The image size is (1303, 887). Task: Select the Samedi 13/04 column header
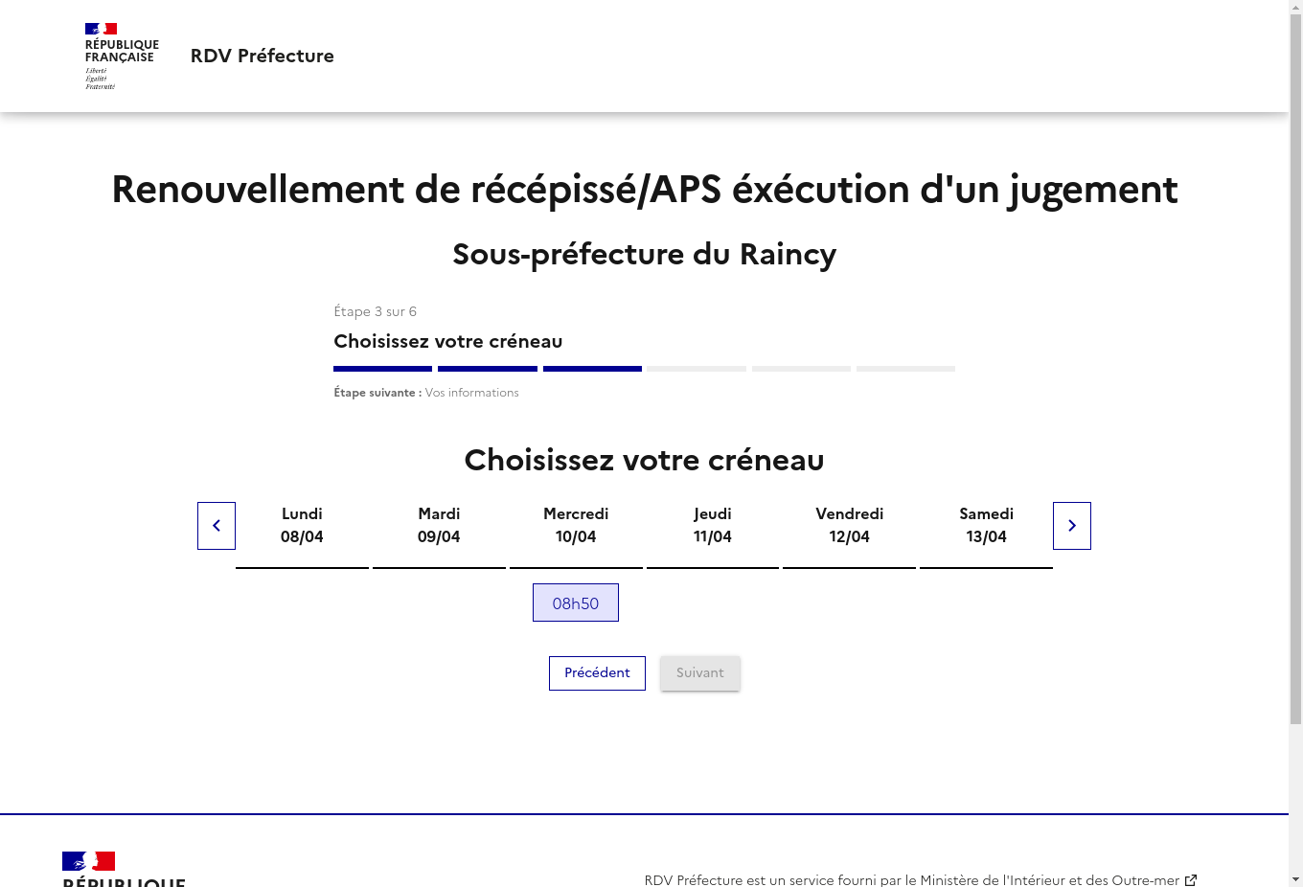987,526
